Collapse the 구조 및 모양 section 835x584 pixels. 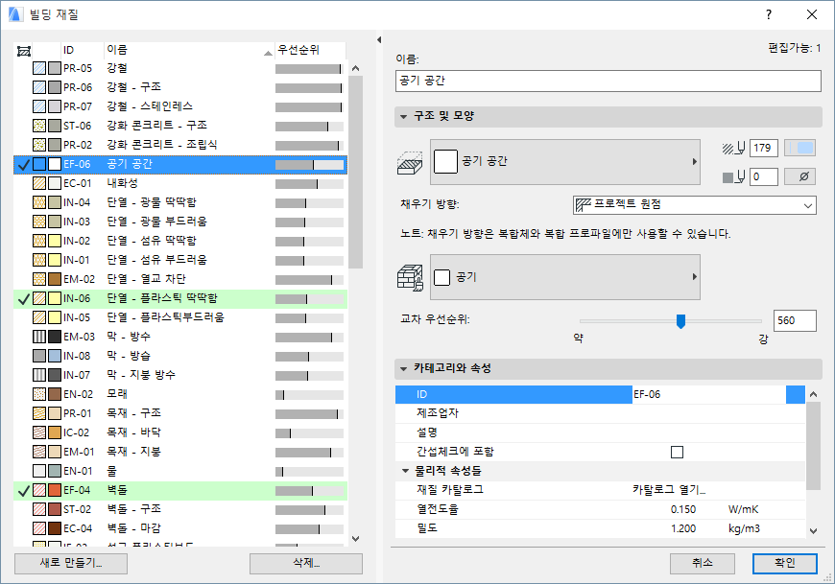403,116
